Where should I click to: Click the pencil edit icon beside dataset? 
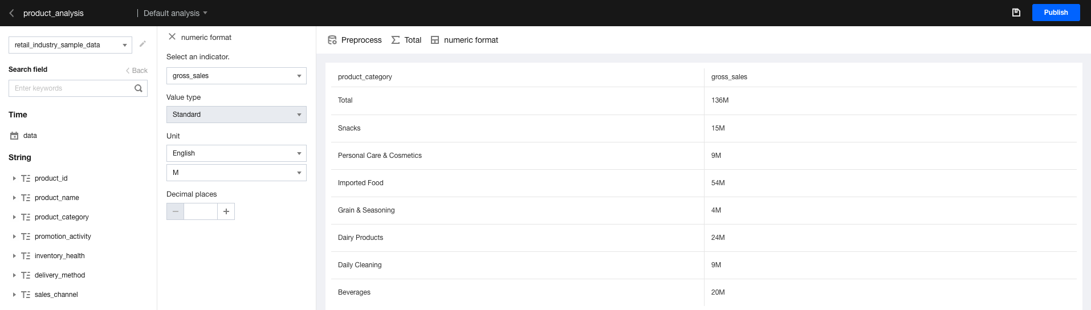(x=143, y=44)
